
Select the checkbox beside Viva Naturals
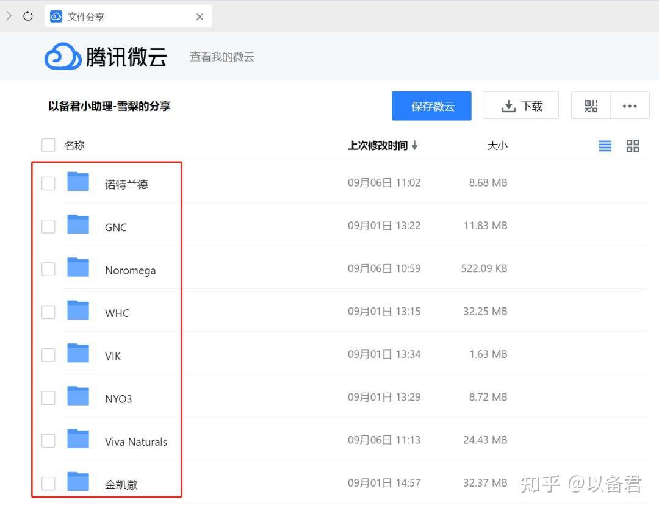click(48, 440)
